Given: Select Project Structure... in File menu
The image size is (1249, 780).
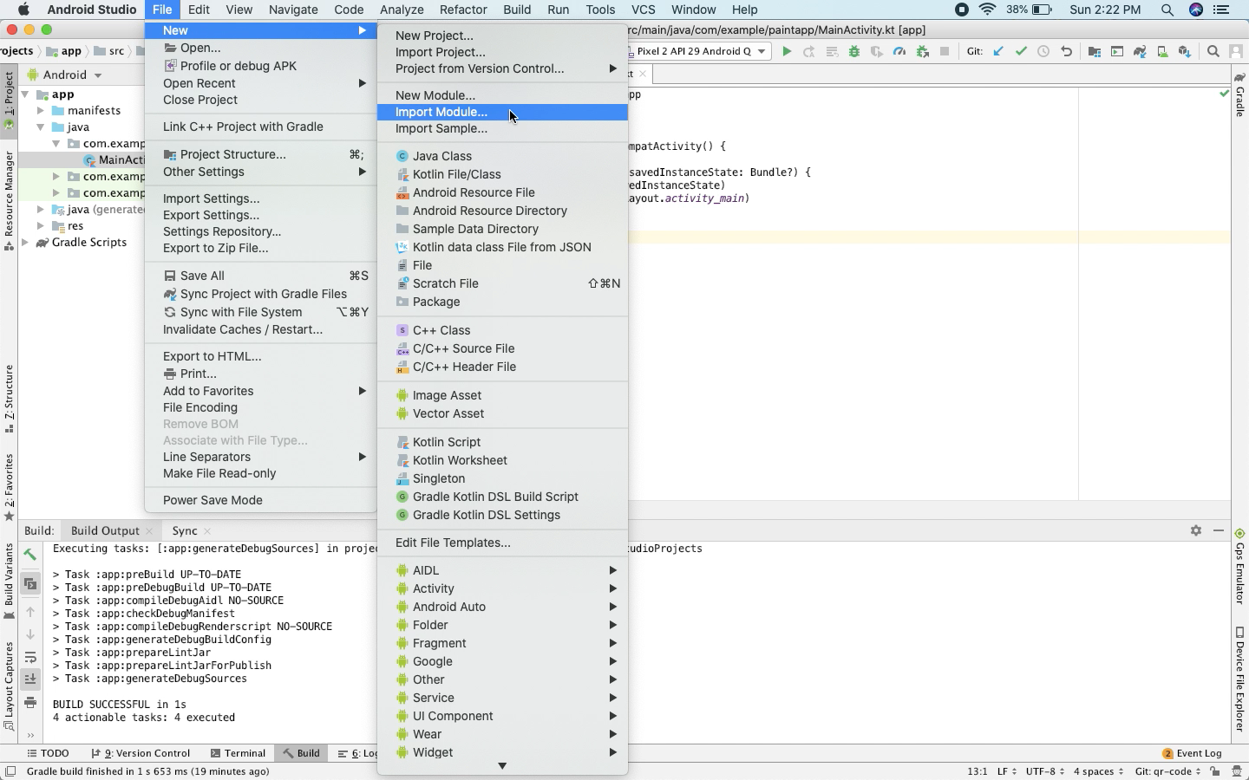Looking at the screenshot, I should pyautogui.click(x=261, y=154).
